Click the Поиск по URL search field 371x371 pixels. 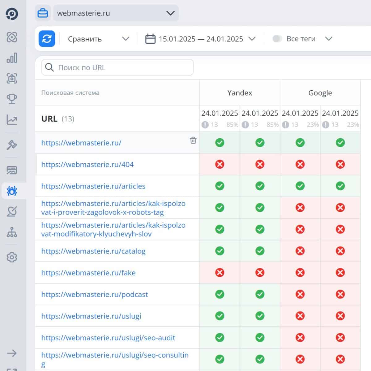coord(117,67)
